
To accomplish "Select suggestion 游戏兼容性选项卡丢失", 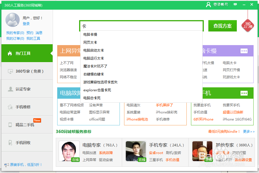I will click(141, 82).
